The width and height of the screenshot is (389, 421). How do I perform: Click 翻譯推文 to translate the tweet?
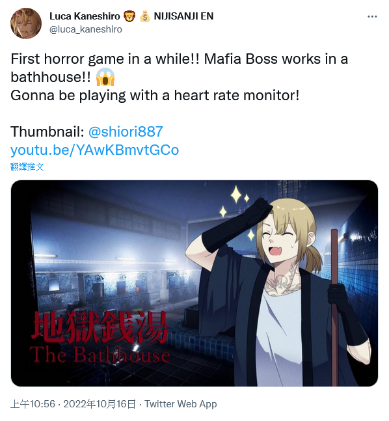(x=27, y=167)
